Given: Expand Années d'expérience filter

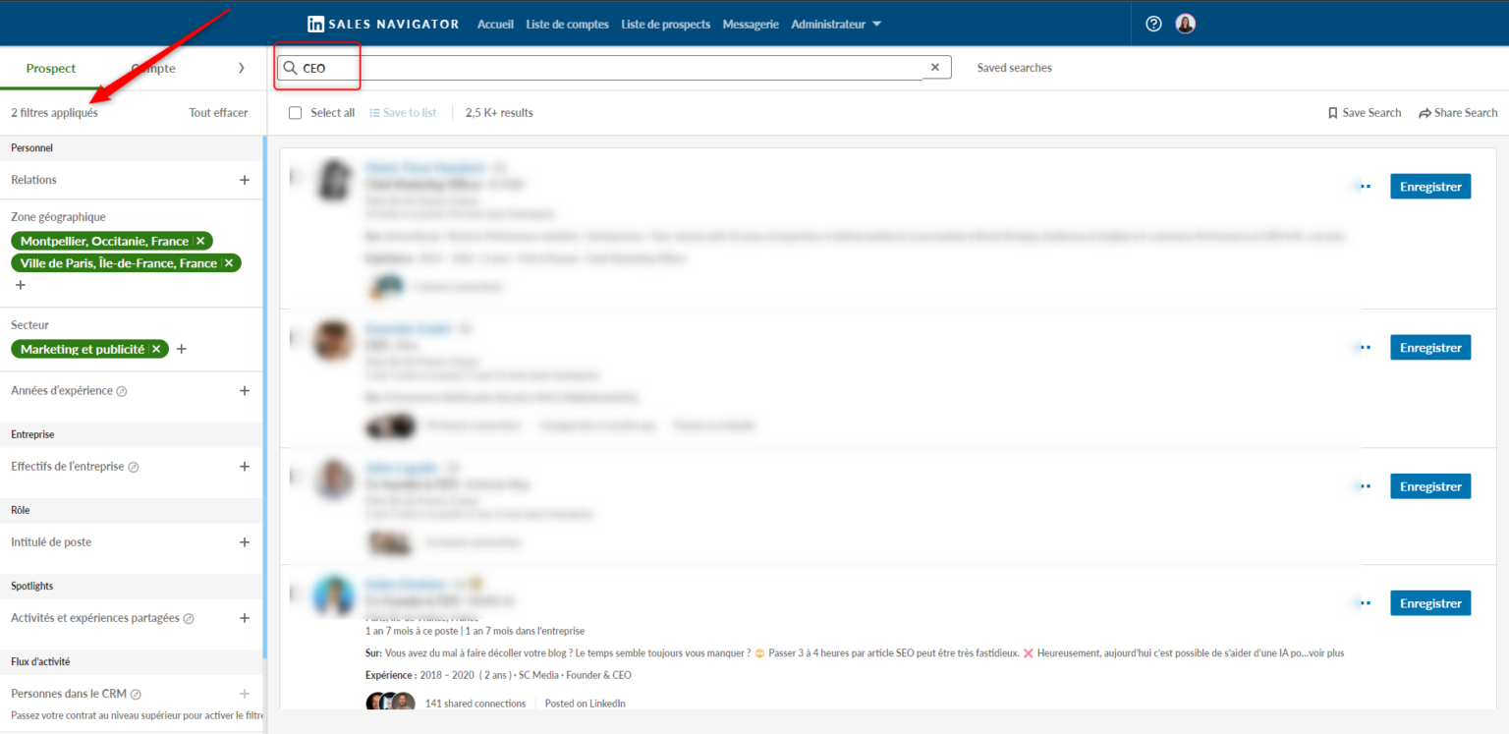Looking at the screenshot, I should (245, 390).
